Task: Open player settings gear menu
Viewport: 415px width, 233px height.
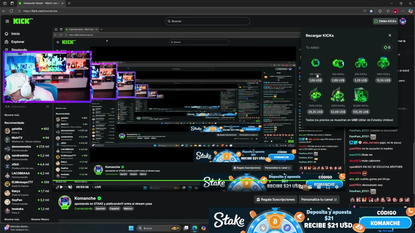Action: point(337,187)
